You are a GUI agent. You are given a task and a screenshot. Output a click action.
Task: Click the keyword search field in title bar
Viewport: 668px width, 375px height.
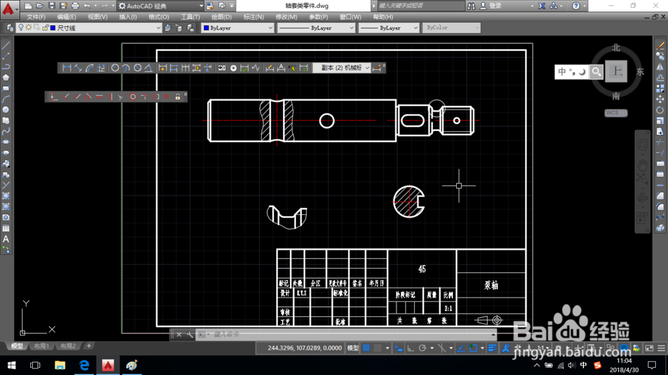point(420,6)
